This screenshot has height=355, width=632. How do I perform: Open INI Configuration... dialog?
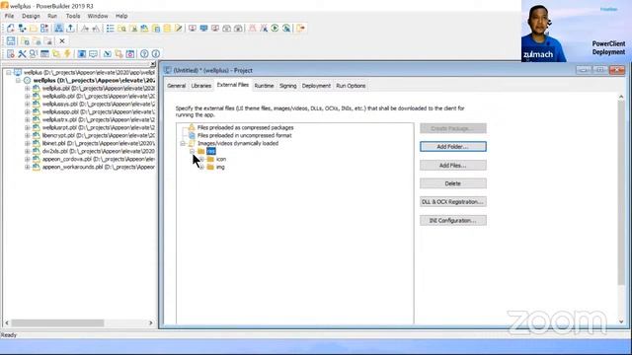tap(453, 220)
